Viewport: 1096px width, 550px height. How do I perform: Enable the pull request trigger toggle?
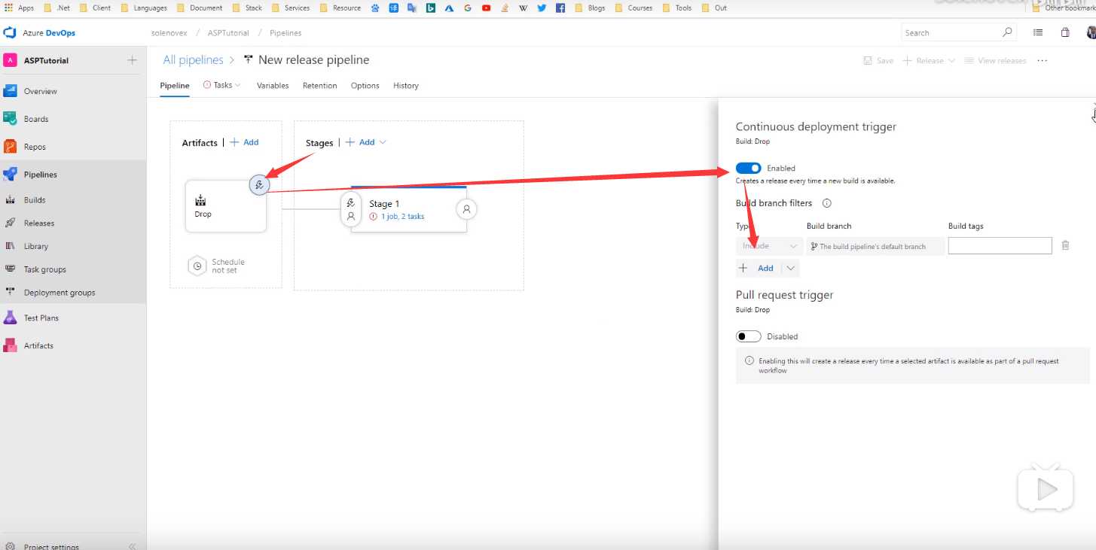pos(749,336)
